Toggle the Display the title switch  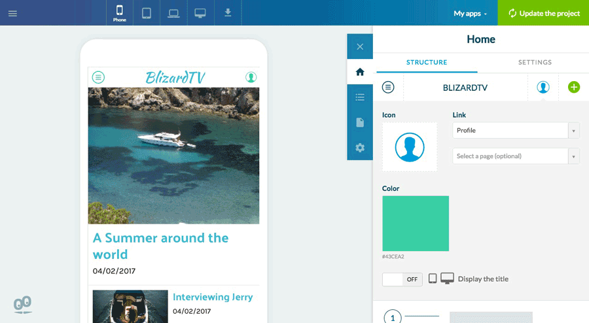402,279
